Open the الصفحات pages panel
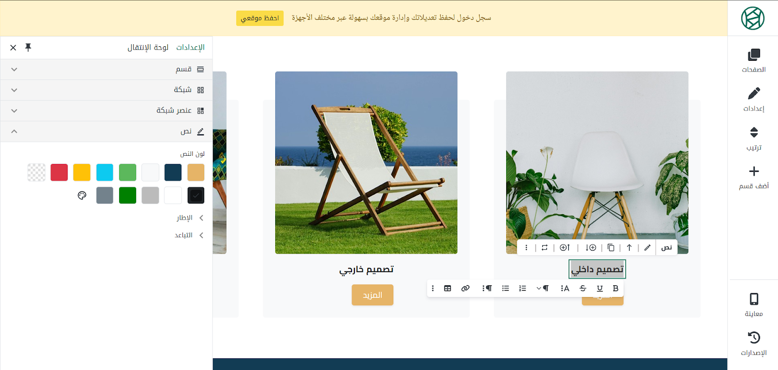This screenshot has height=370, width=778. pos(754,60)
